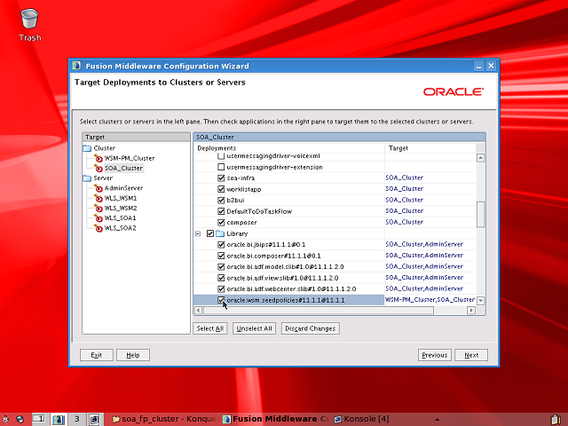Switch to virtual desktop 3 in pager
Screen dimensions: 568x426
pos(76,419)
